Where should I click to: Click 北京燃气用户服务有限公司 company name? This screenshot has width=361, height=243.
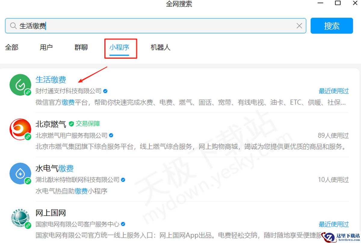coord(72,135)
